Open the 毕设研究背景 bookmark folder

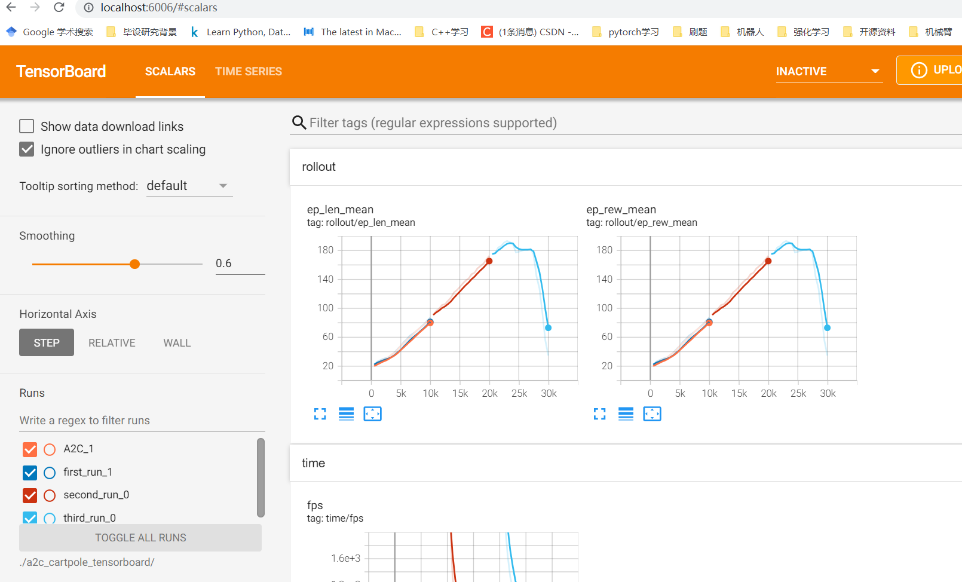pos(142,32)
